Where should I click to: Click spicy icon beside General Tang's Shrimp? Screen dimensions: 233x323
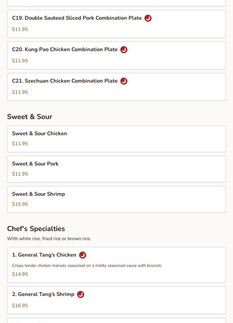pos(80,294)
